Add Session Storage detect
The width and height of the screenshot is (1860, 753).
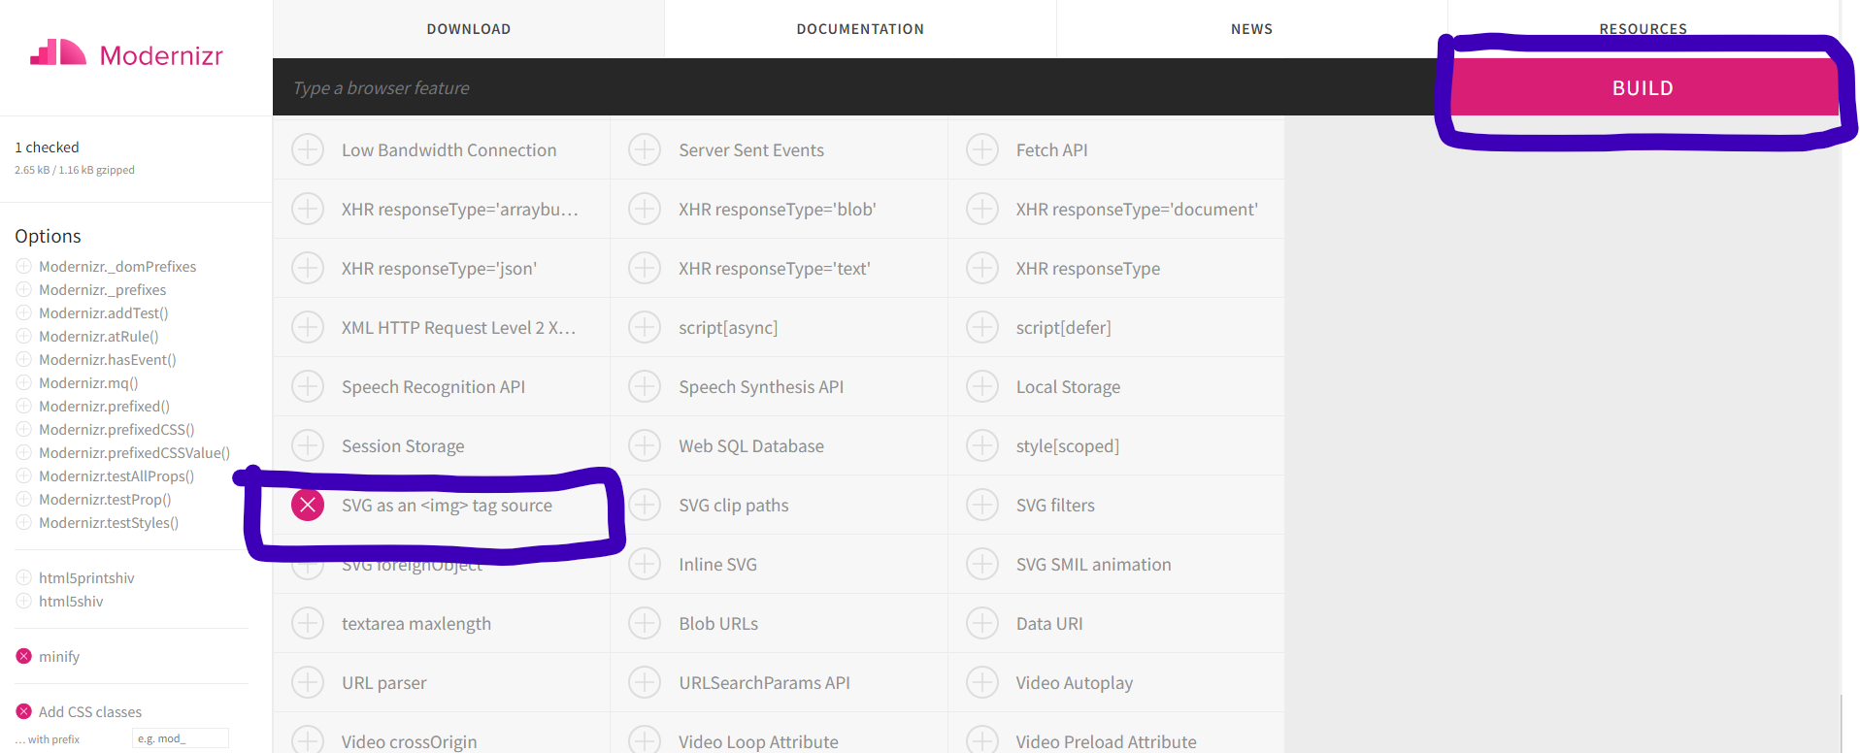308,446
